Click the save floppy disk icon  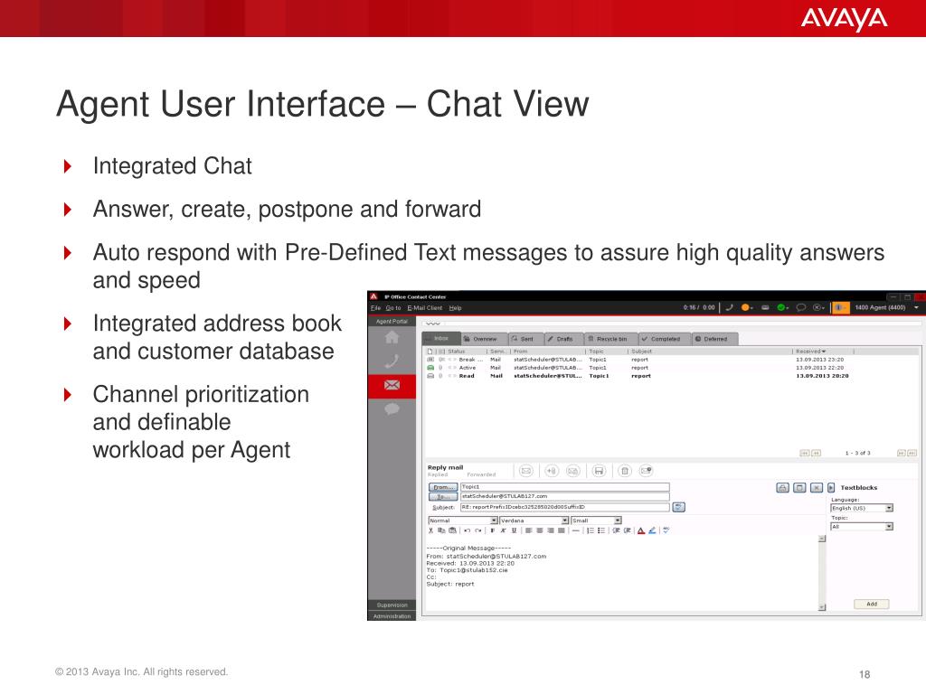[599, 471]
